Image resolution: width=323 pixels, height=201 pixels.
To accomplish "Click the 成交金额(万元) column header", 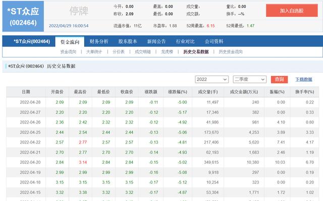I will (244, 92).
